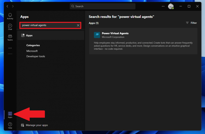Go back with the left arrow
Screen dimensions: 205x134
pyautogui.click(x=7, y=6)
